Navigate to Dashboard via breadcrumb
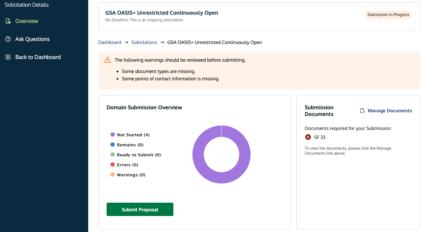The image size is (423, 232). tap(110, 42)
